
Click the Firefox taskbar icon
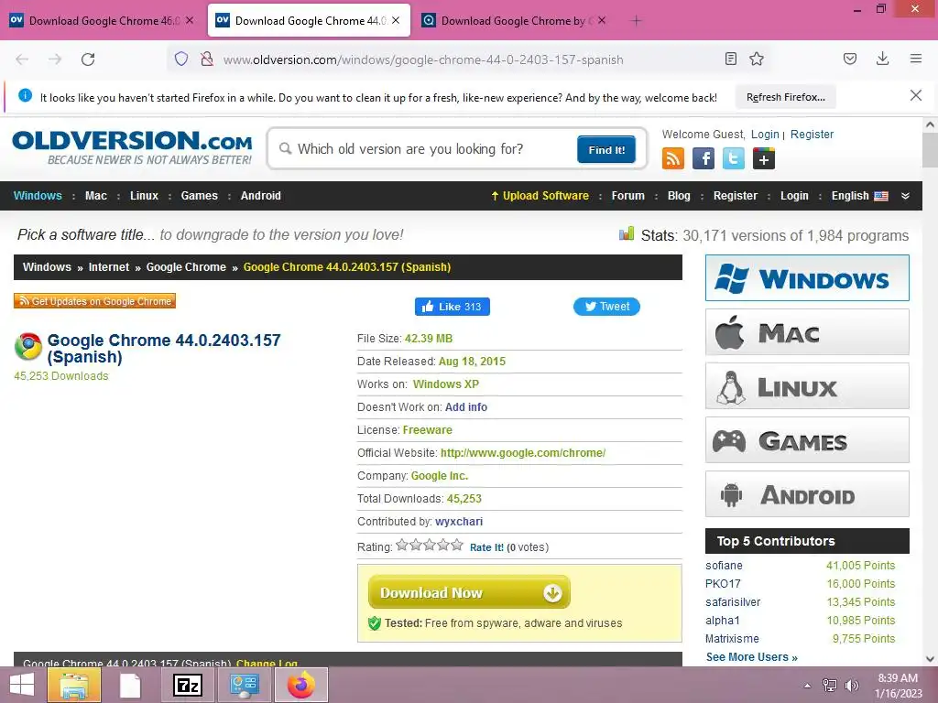[300, 685]
